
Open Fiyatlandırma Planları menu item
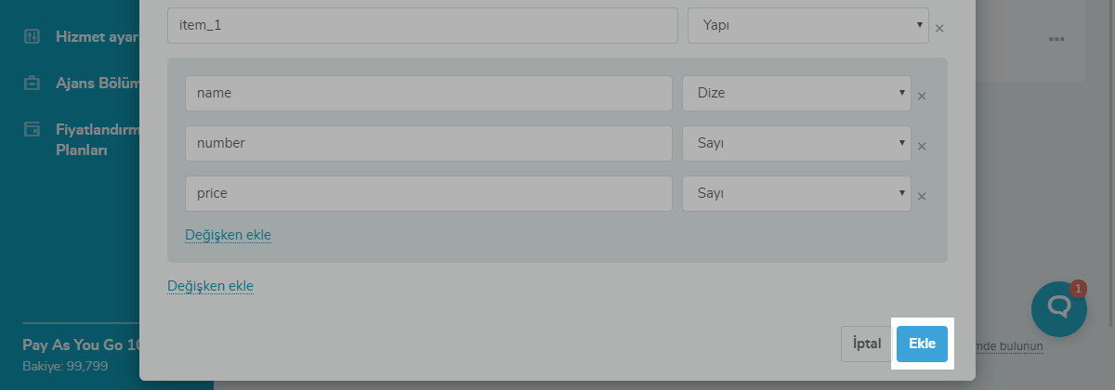[x=97, y=139]
